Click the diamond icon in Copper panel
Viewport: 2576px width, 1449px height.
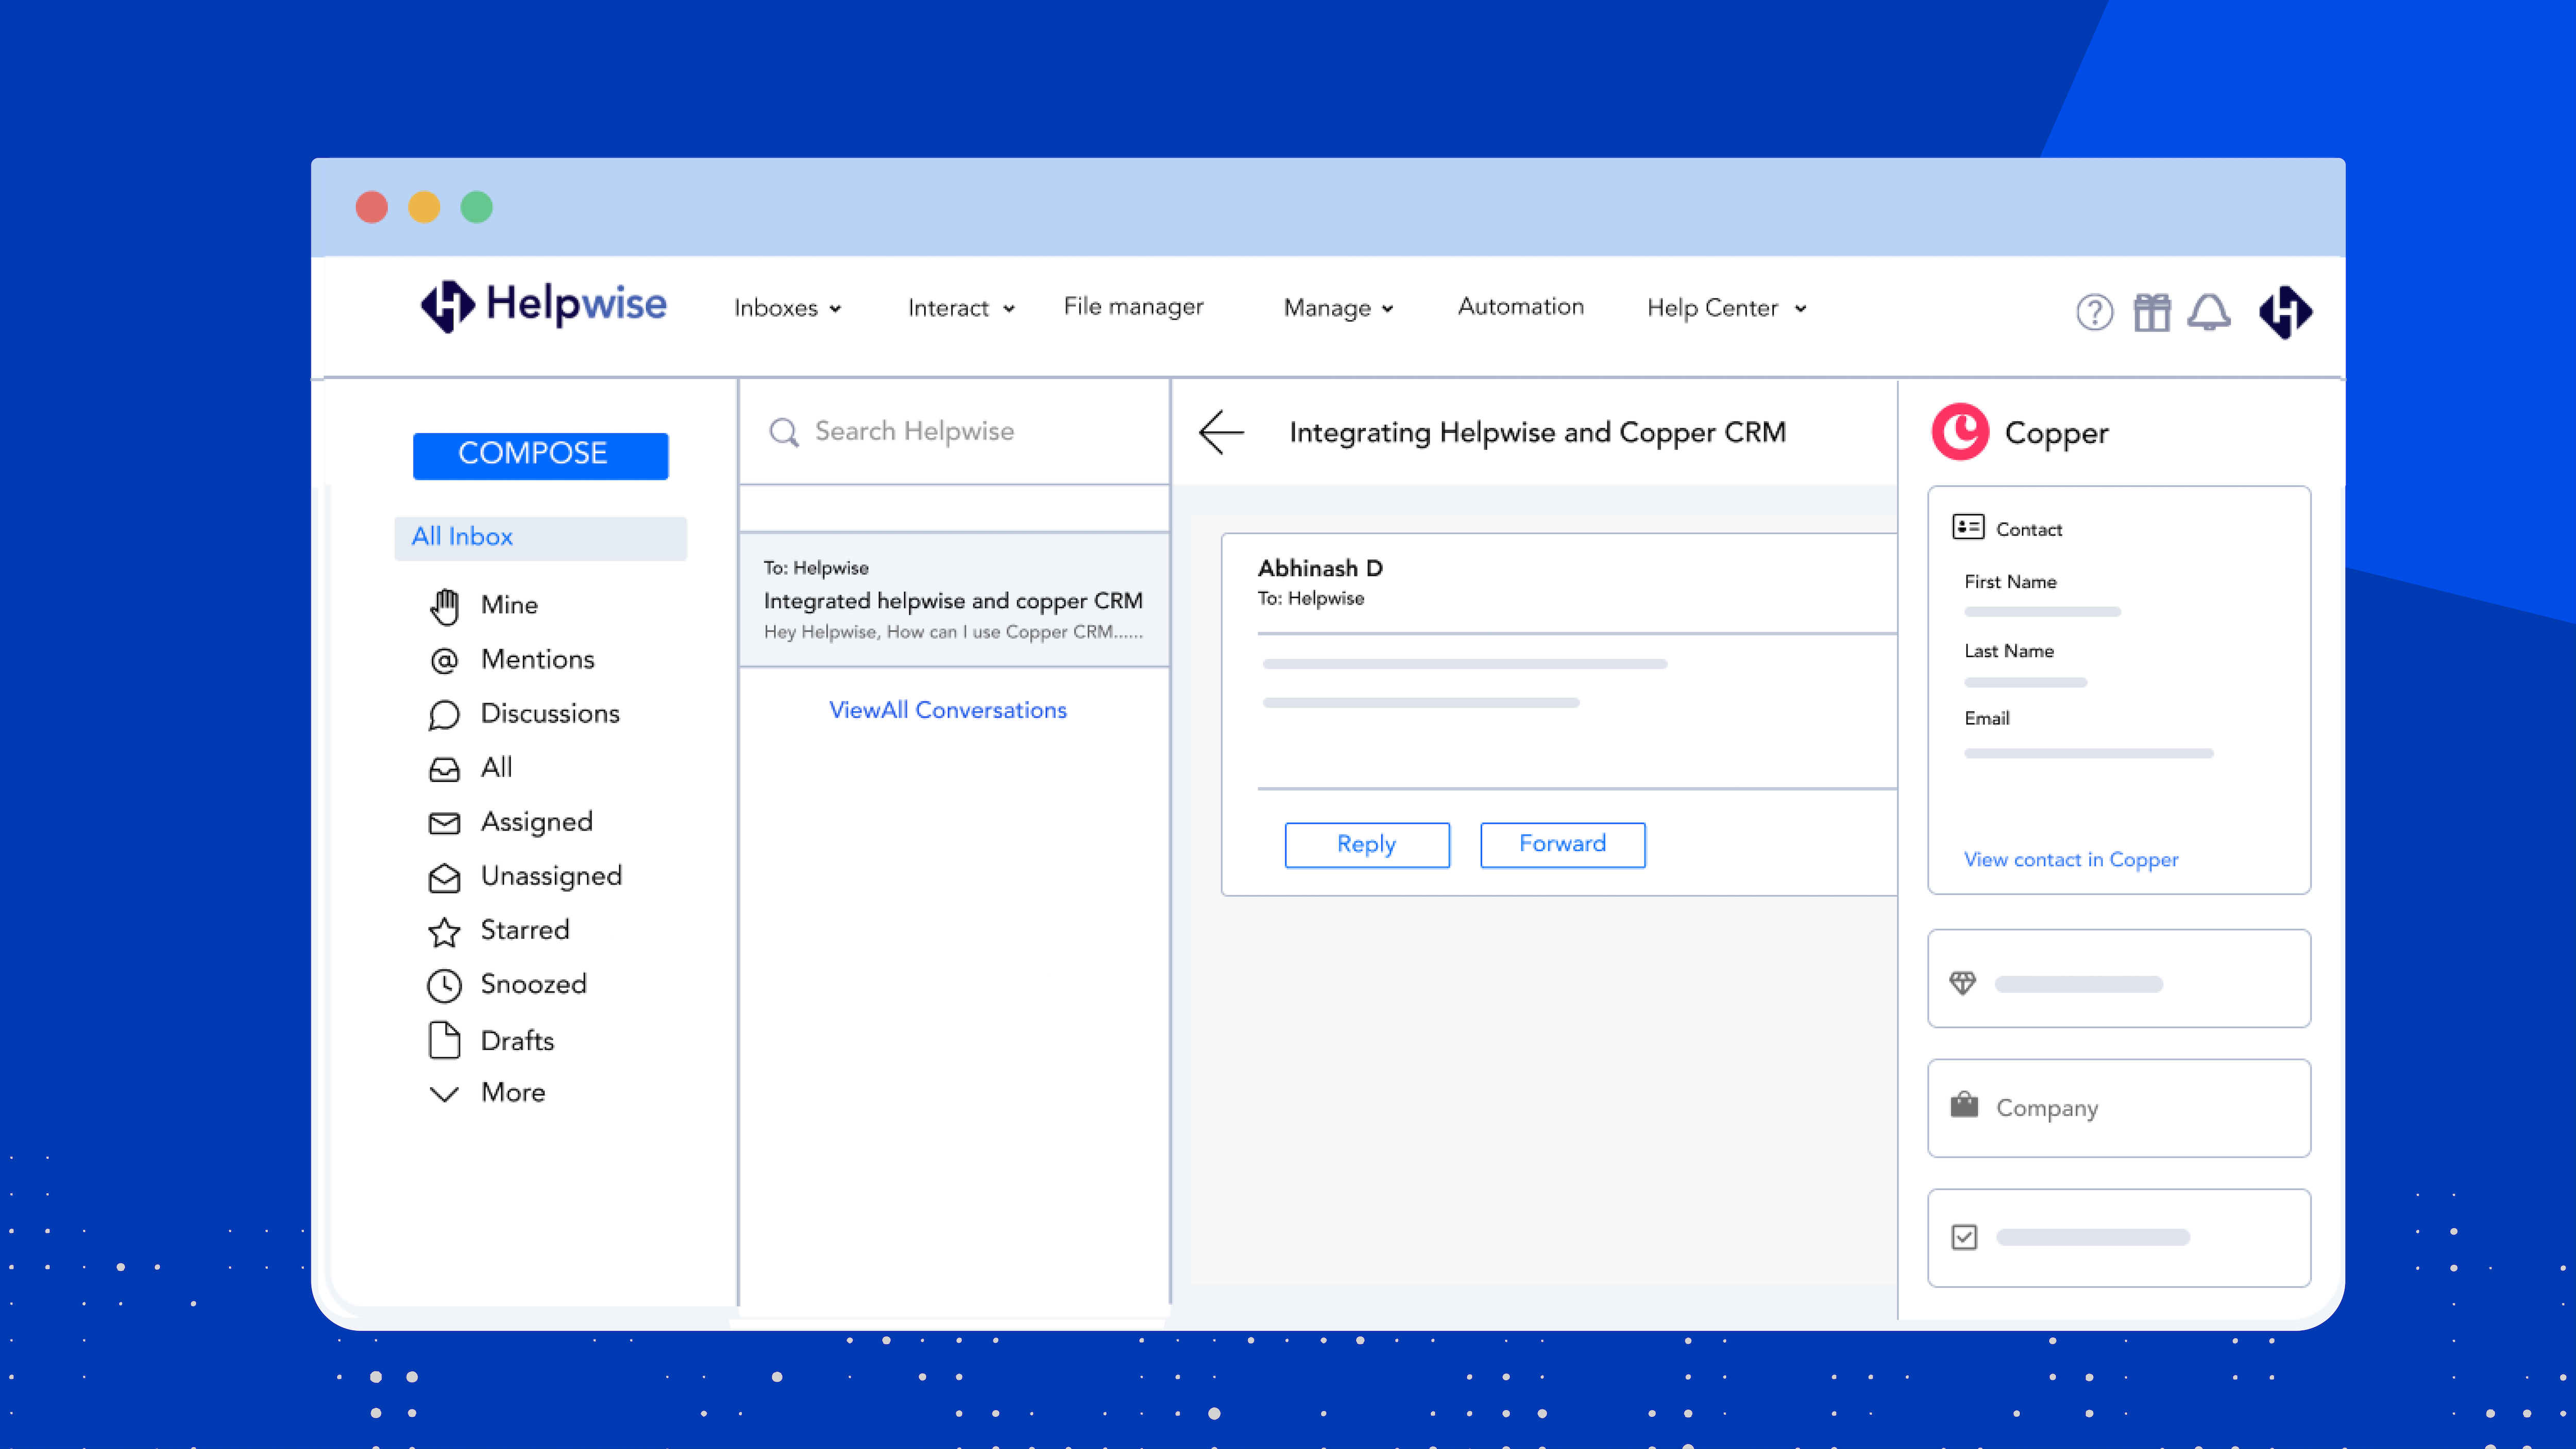click(x=1963, y=983)
